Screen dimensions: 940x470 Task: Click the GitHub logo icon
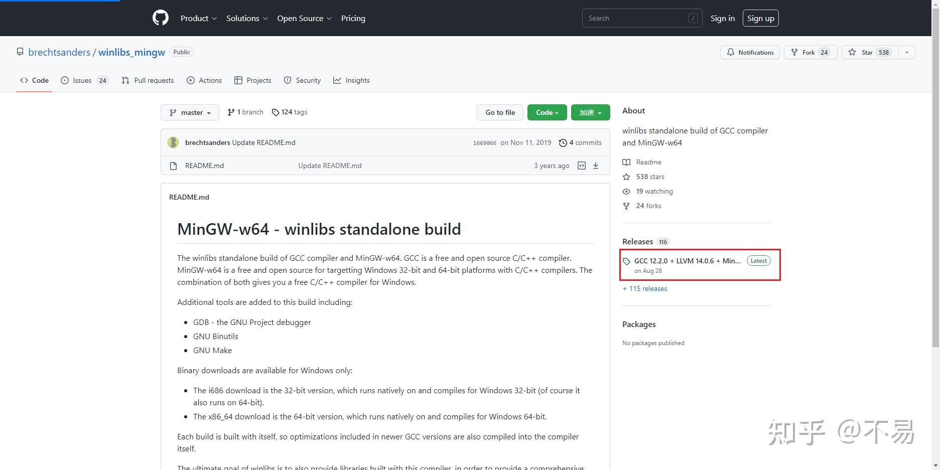click(x=161, y=18)
